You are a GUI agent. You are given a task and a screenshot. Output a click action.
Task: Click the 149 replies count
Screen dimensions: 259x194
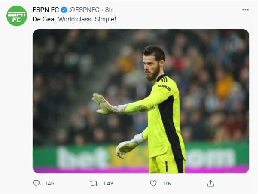(x=50, y=184)
